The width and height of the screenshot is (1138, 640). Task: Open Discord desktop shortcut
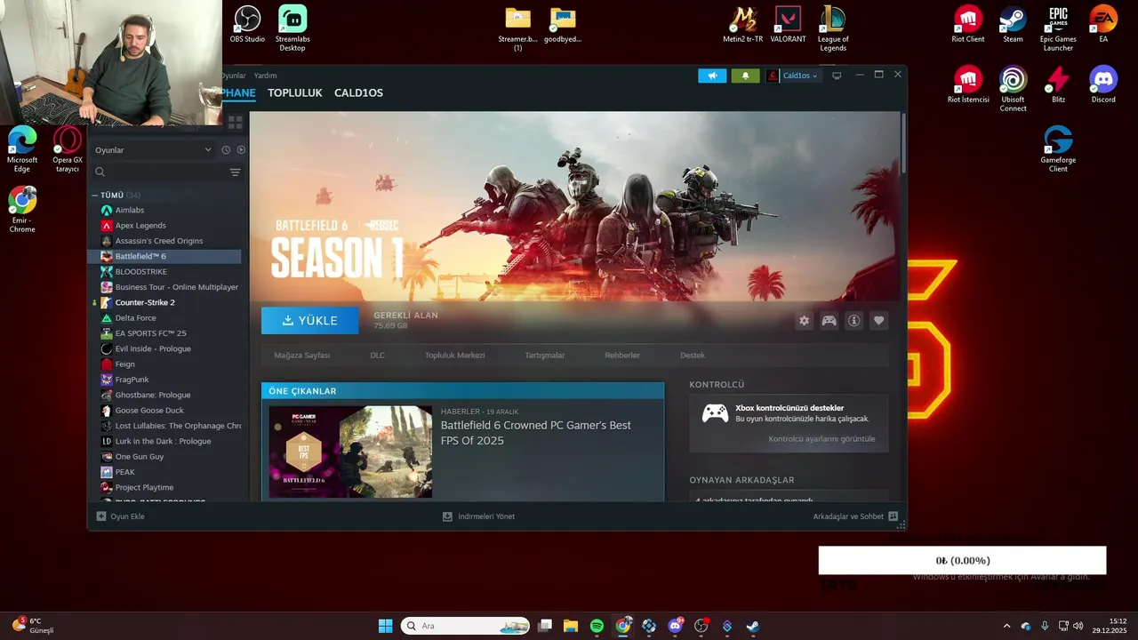click(1103, 84)
